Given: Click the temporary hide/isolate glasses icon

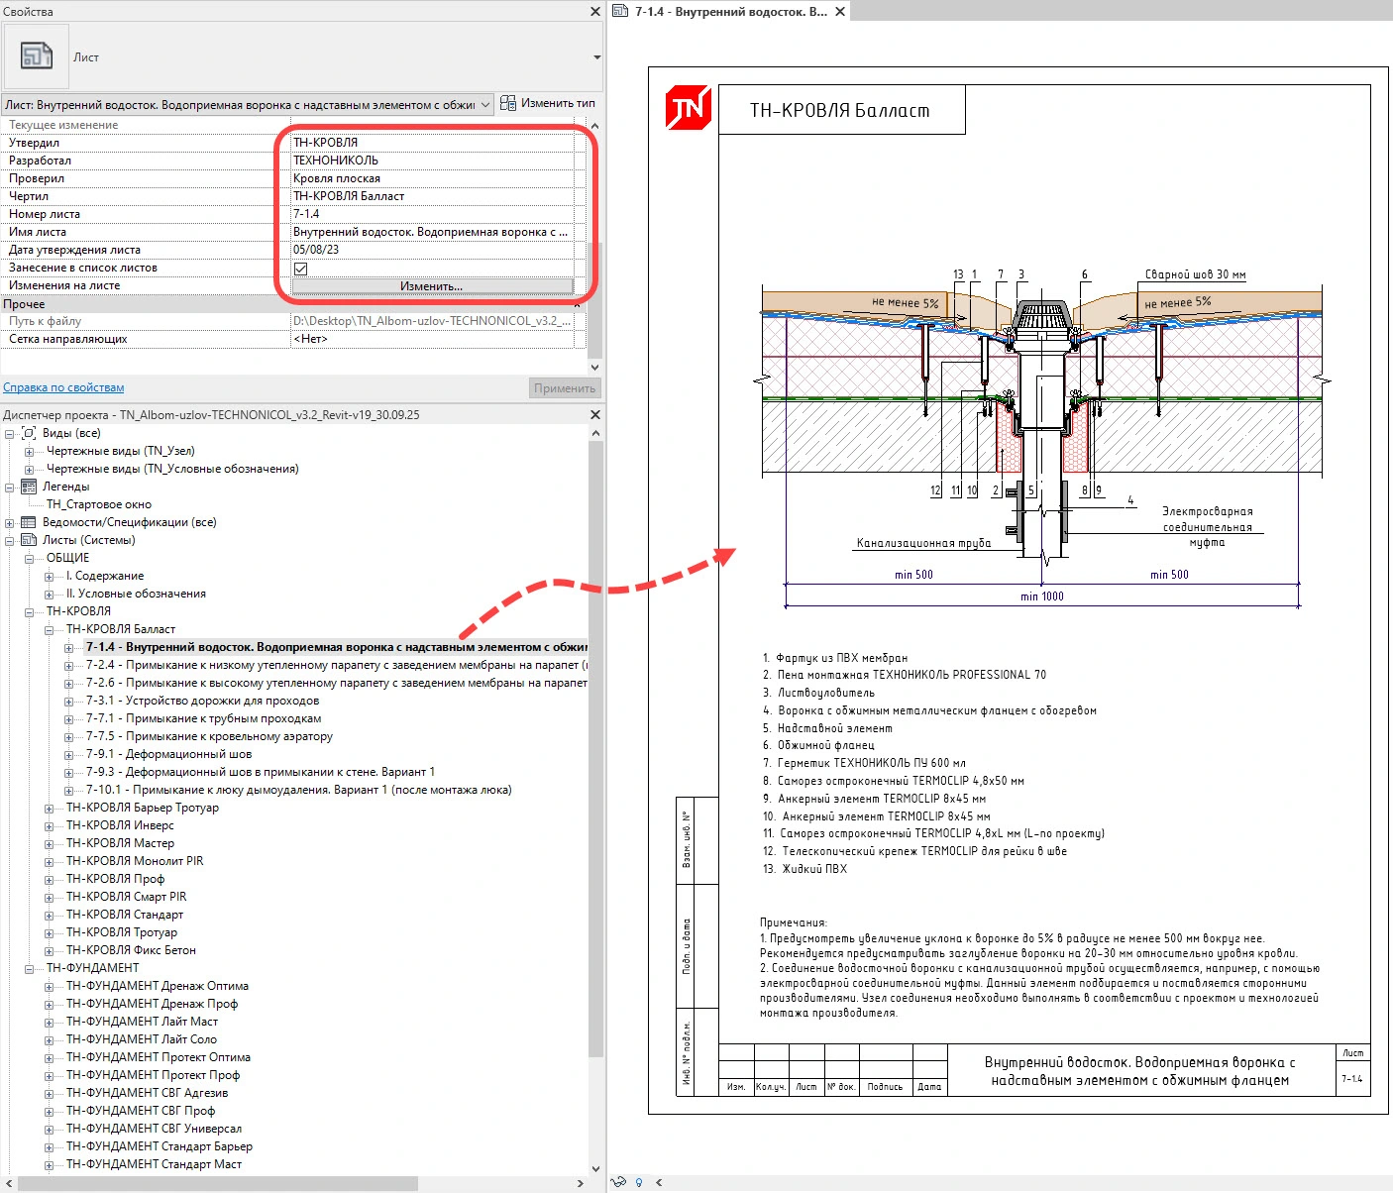Looking at the screenshot, I should pyautogui.click(x=619, y=1182).
